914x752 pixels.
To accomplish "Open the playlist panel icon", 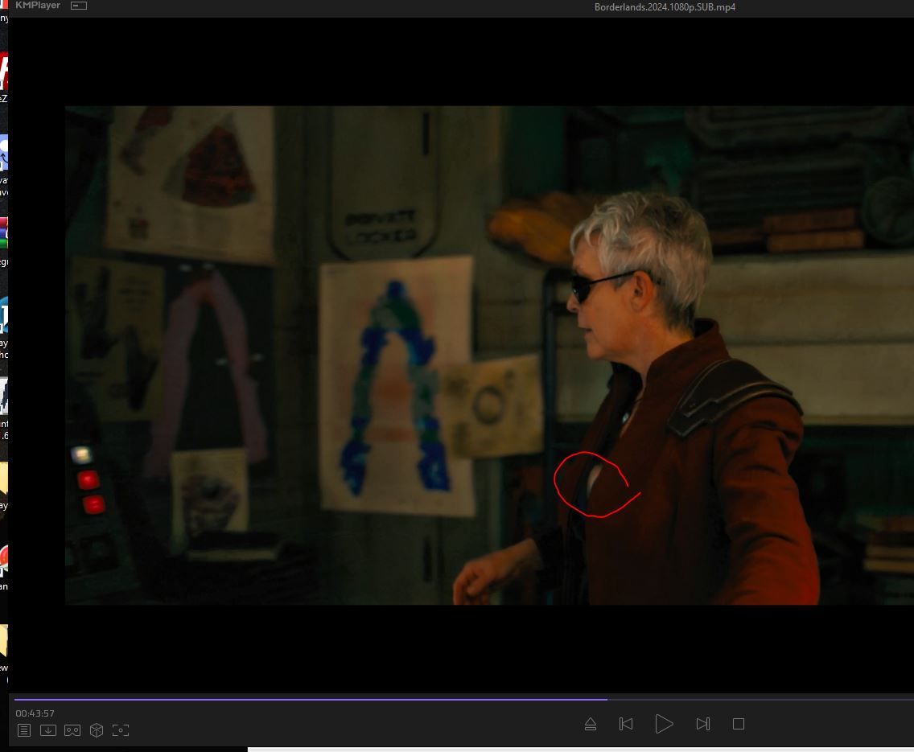I will tap(24, 730).
